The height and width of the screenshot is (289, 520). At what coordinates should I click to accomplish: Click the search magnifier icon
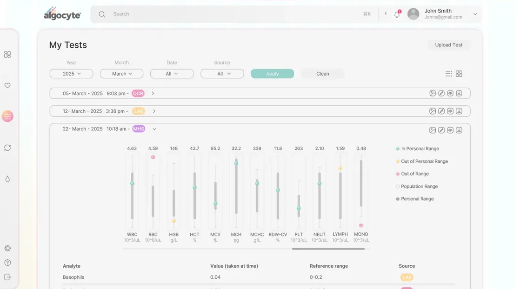[x=102, y=14]
